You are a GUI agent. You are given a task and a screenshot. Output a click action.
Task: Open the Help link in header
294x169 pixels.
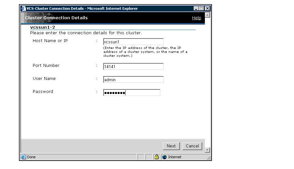pos(196,18)
